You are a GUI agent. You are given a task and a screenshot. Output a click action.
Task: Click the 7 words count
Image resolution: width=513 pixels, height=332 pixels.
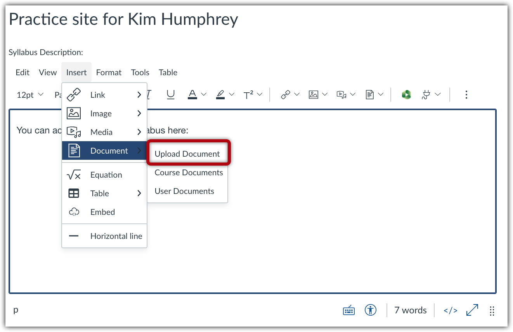[411, 310]
